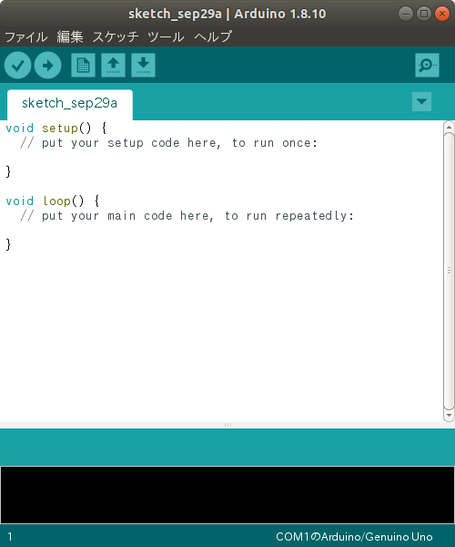Image resolution: width=455 pixels, height=547 pixels.
Task: Expand the tab options dropdown arrow
Action: point(421,101)
